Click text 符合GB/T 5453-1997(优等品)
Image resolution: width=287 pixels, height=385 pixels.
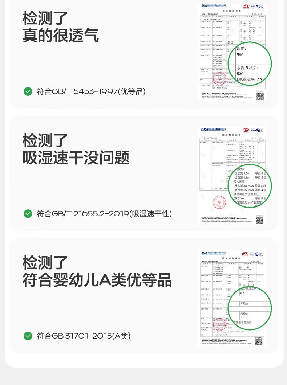point(91,91)
